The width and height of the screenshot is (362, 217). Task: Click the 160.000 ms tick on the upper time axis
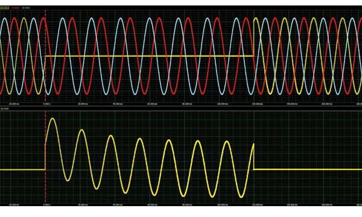(327, 104)
